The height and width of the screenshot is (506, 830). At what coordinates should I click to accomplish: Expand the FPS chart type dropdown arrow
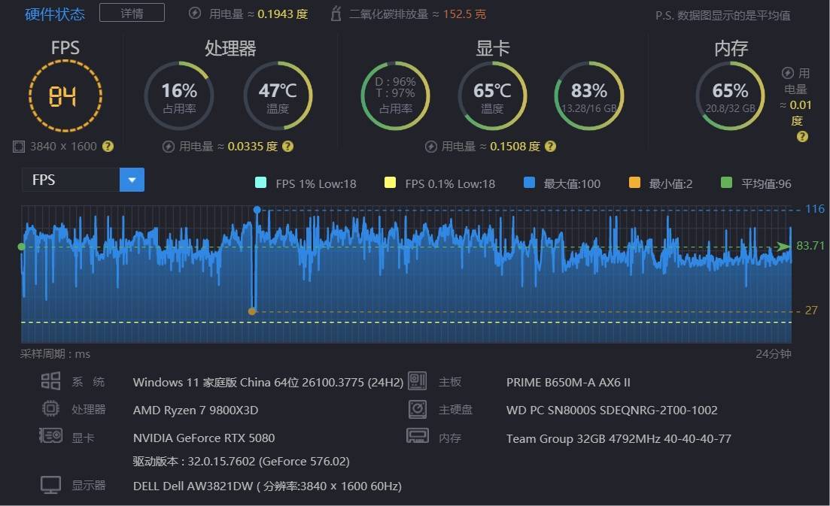132,180
